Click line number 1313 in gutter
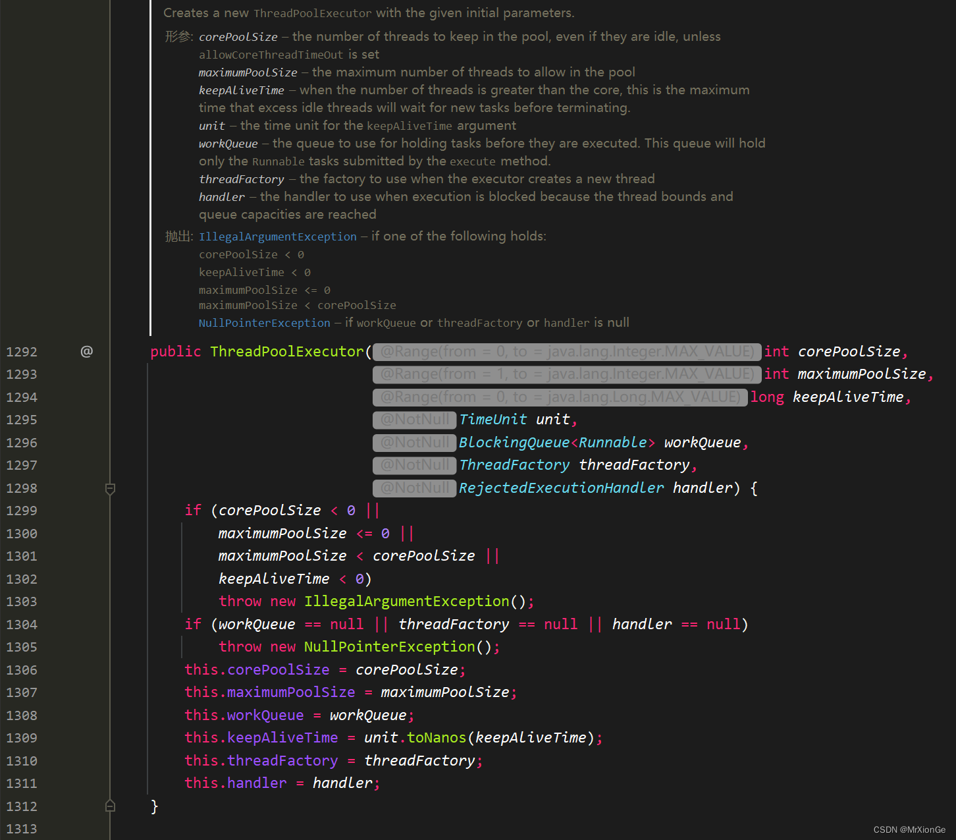 point(22,829)
